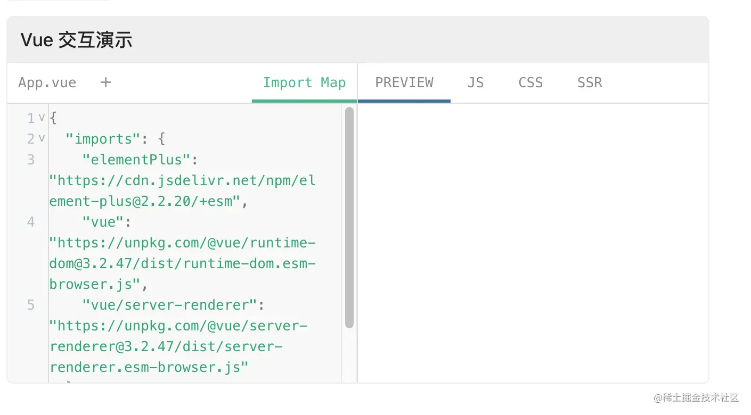Image resolution: width=751 pixels, height=415 pixels.
Task: Show the compiled JS tab
Action: 476,83
